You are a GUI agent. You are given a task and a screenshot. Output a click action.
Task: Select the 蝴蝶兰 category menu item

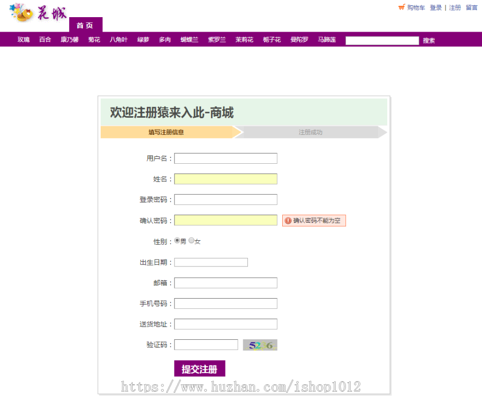pos(189,39)
